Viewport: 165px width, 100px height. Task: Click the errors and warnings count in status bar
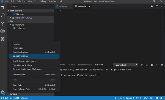(x=4, y=98)
